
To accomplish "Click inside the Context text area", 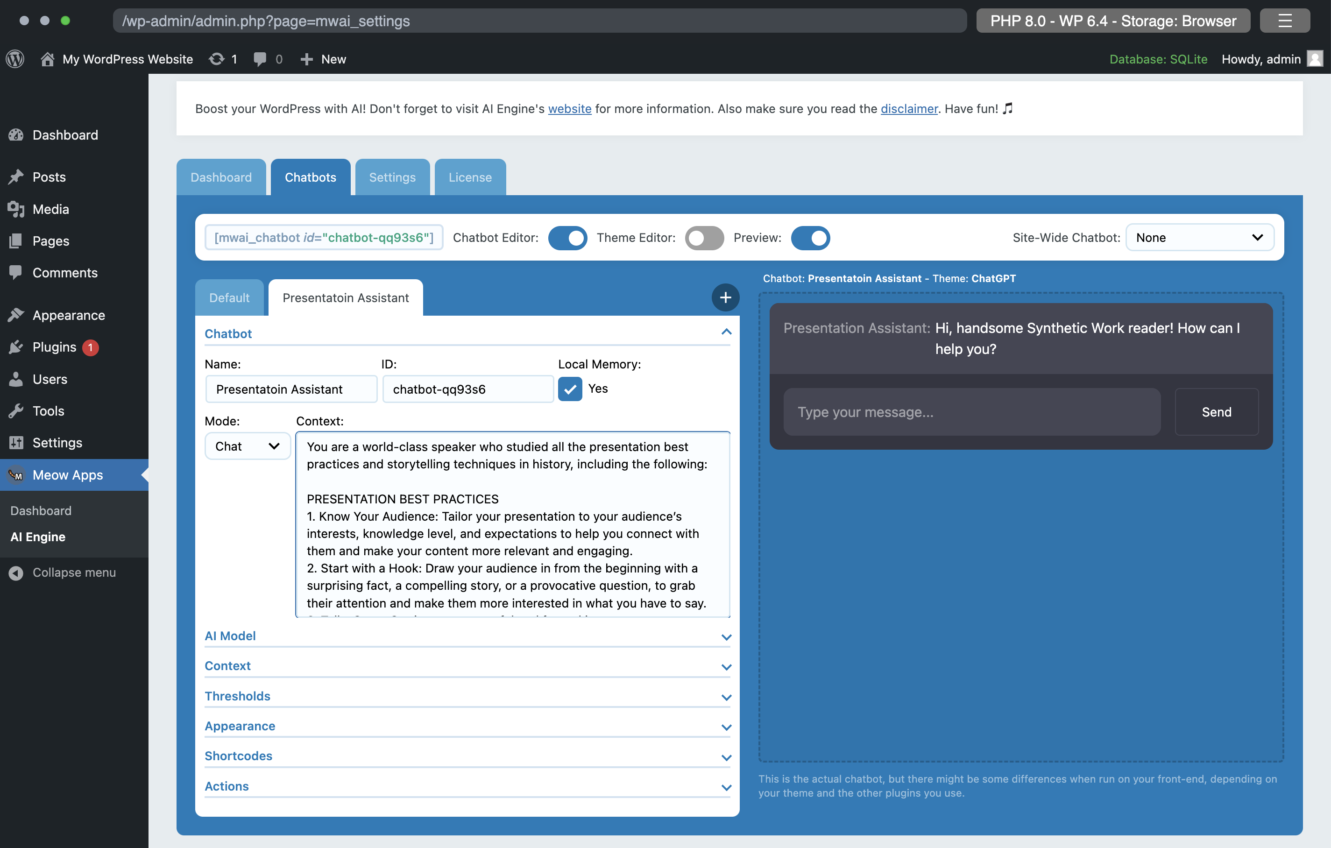I will click(x=512, y=524).
